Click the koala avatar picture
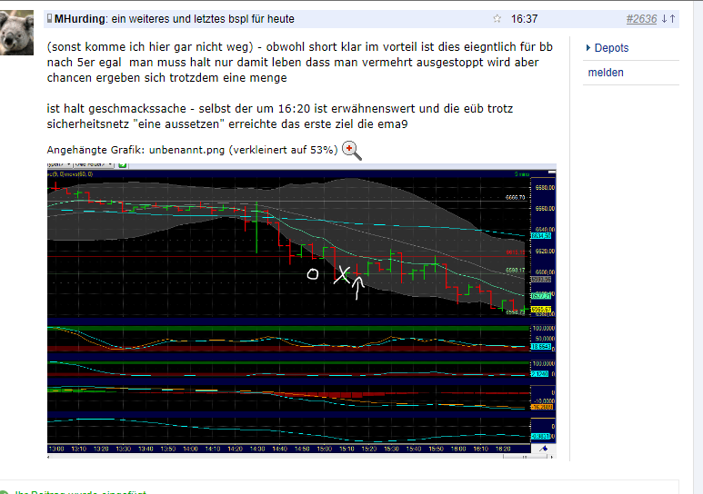The image size is (703, 494). (16, 33)
